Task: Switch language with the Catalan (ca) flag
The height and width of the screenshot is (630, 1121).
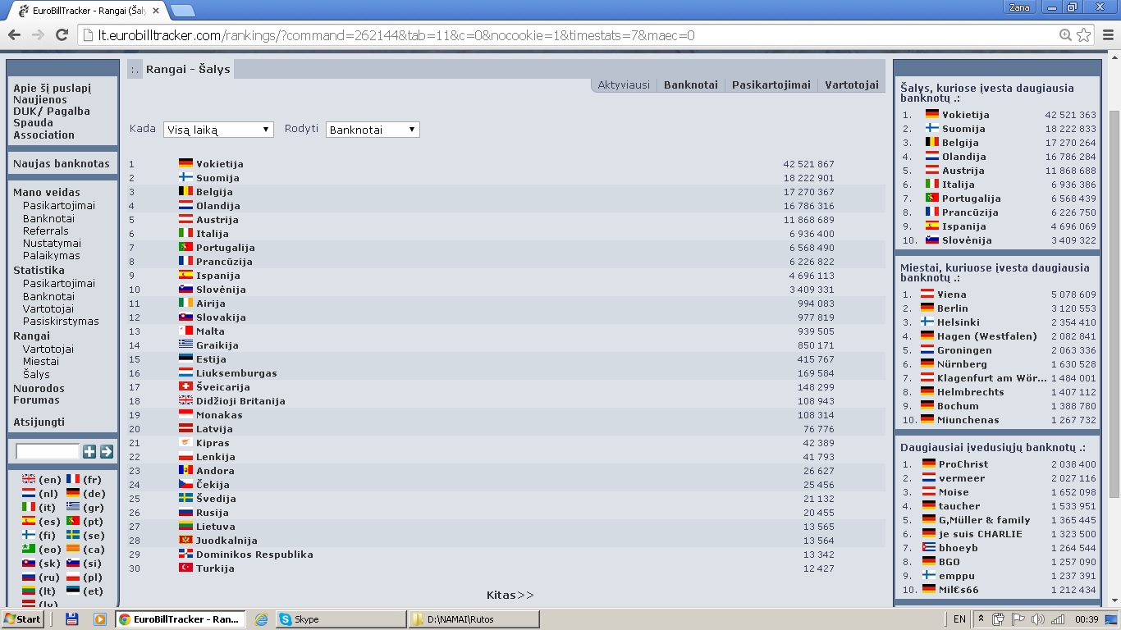Action: tap(73, 550)
